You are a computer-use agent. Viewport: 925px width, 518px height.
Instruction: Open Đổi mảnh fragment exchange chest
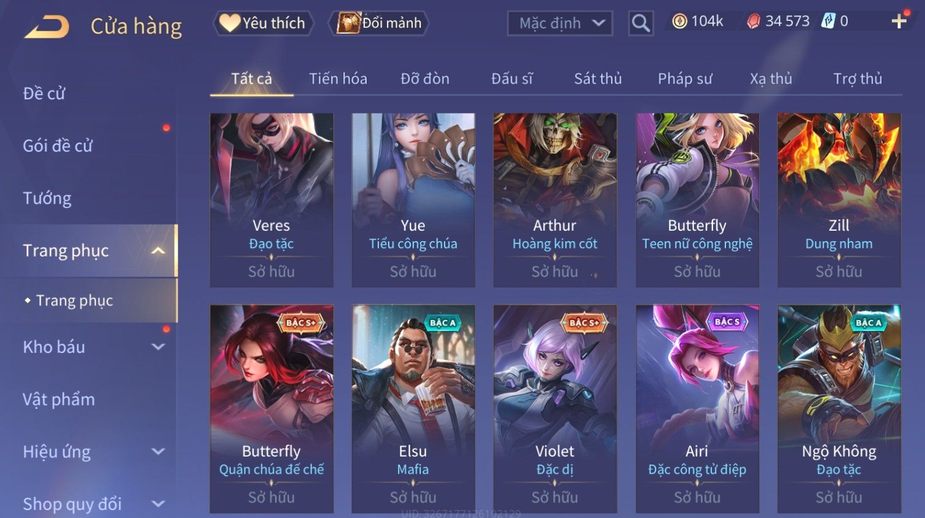pyautogui.click(x=378, y=23)
